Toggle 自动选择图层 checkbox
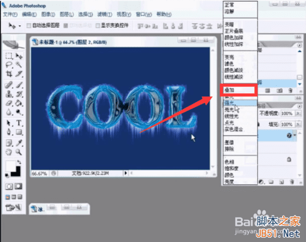This screenshot has height=242, width=306. 29,26
